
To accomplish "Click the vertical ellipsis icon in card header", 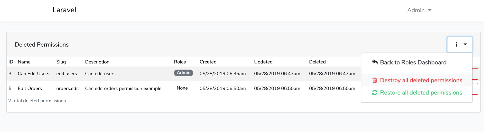I will coord(457,44).
